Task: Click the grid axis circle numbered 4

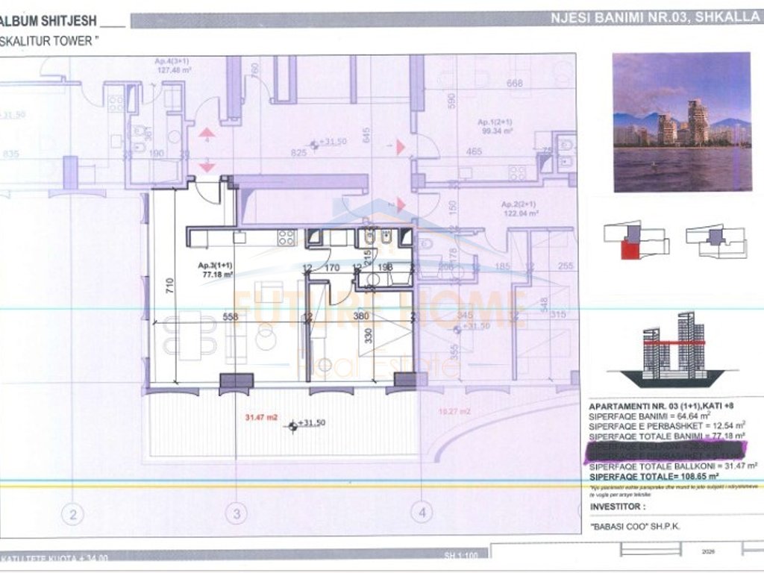Action: click(422, 512)
